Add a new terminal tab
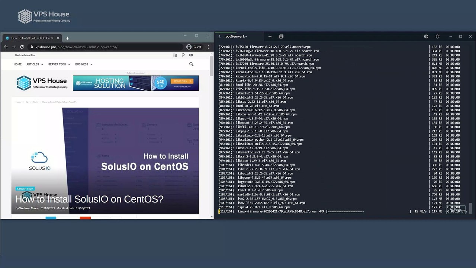Screen dimensions: 476x268 pos(270,36)
